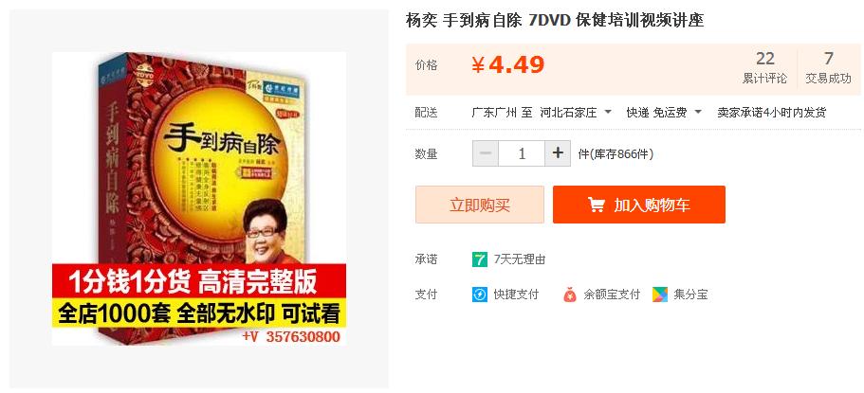Click the DVD box product image
Image resolution: width=864 pixels, height=393 pixels.
199,199
